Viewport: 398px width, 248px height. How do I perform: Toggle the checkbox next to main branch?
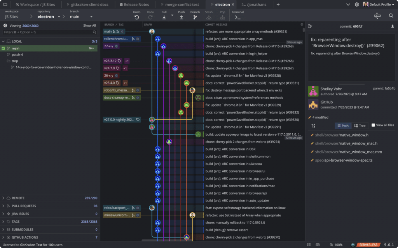[x=4, y=48]
